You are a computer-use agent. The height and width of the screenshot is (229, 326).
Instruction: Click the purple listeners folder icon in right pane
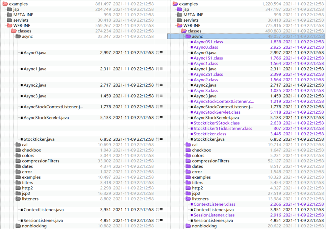click(x=189, y=199)
